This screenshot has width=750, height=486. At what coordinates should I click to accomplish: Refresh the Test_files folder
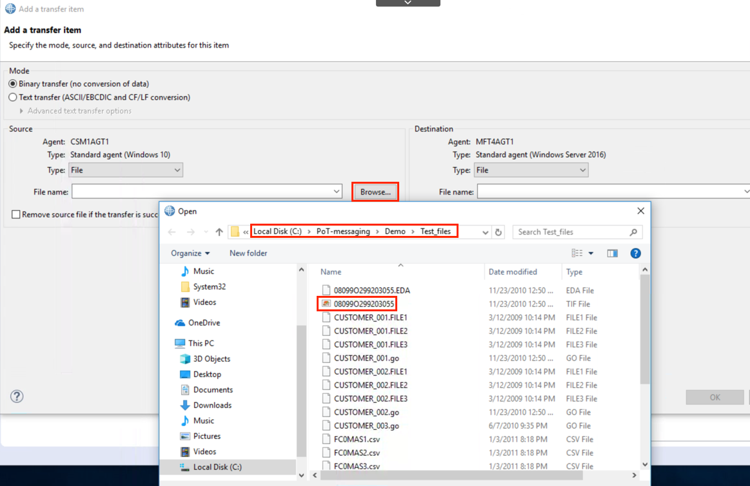(x=498, y=232)
